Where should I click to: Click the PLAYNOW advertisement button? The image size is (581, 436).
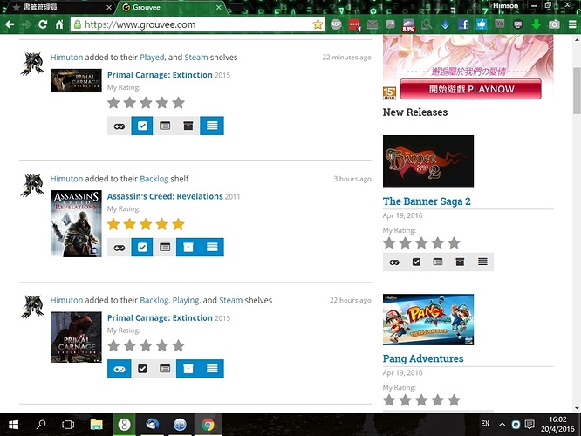tap(470, 89)
